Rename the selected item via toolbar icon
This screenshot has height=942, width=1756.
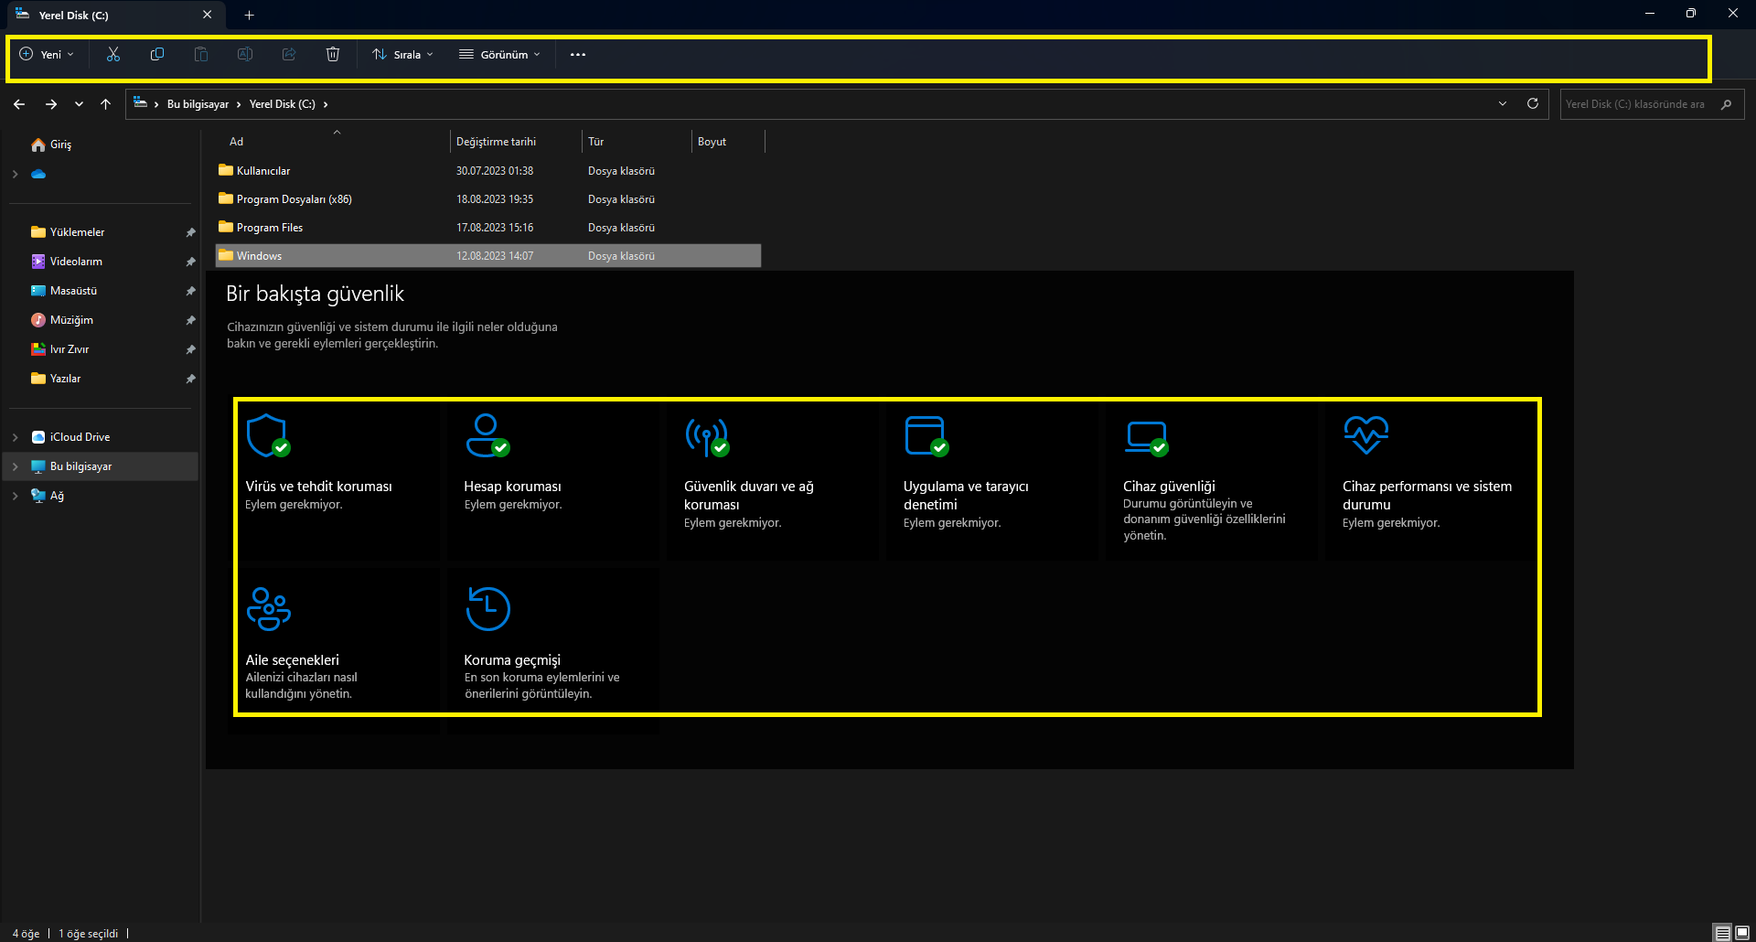[245, 55]
